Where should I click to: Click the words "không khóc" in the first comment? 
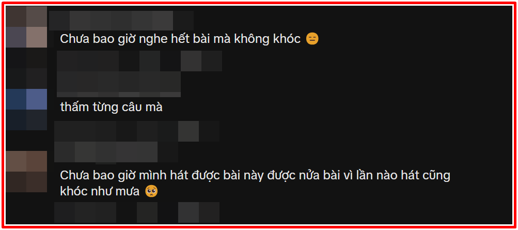coord(267,39)
